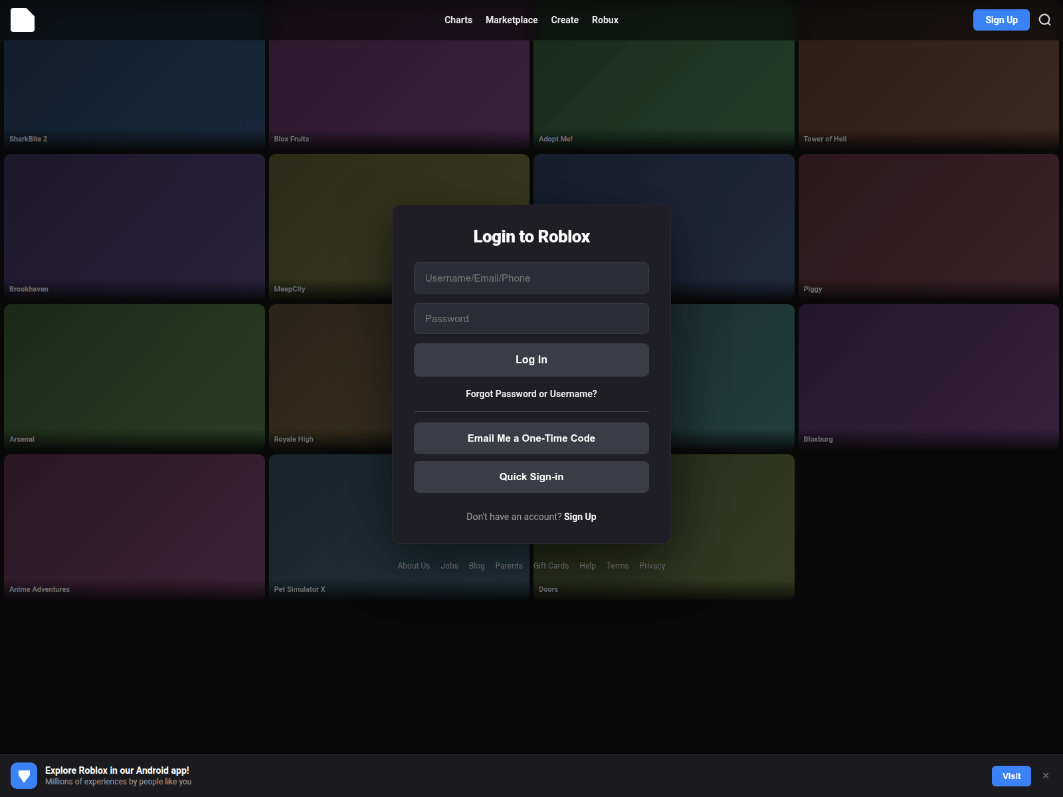Open Gift Cards footer link
The image size is (1063, 797).
click(551, 566)
